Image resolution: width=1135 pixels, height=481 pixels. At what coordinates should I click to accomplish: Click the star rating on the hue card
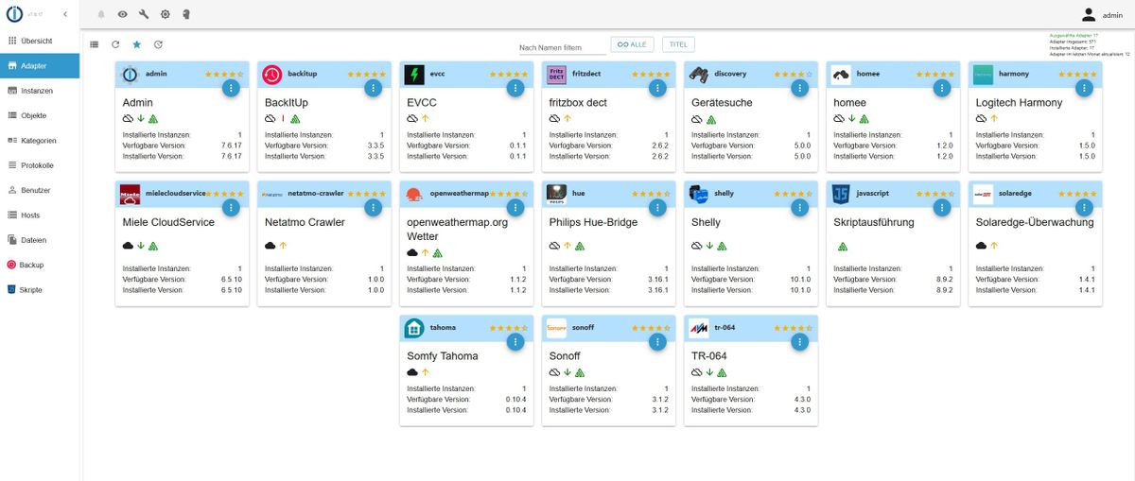click(651, 193)
